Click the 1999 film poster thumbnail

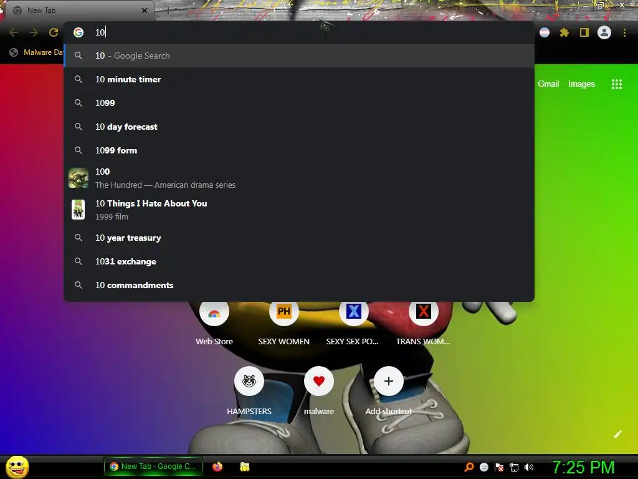click(78, 210)
